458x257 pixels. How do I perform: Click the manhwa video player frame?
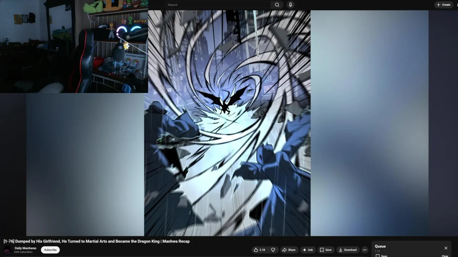click(x=227, y=123)
